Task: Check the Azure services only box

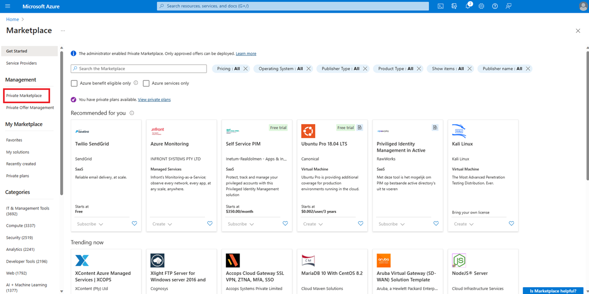Action: click(x=146, y=83)
